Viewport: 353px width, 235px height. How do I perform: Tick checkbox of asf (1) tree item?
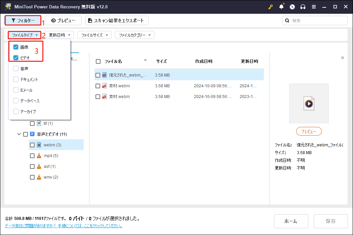click(x=32, y=167)
